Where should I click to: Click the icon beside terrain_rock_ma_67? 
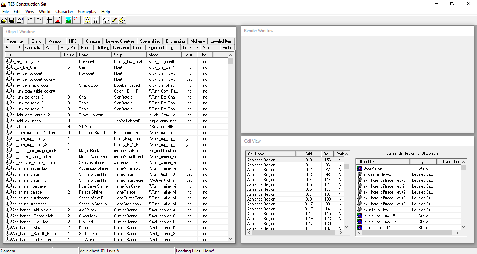coord(360,222)
